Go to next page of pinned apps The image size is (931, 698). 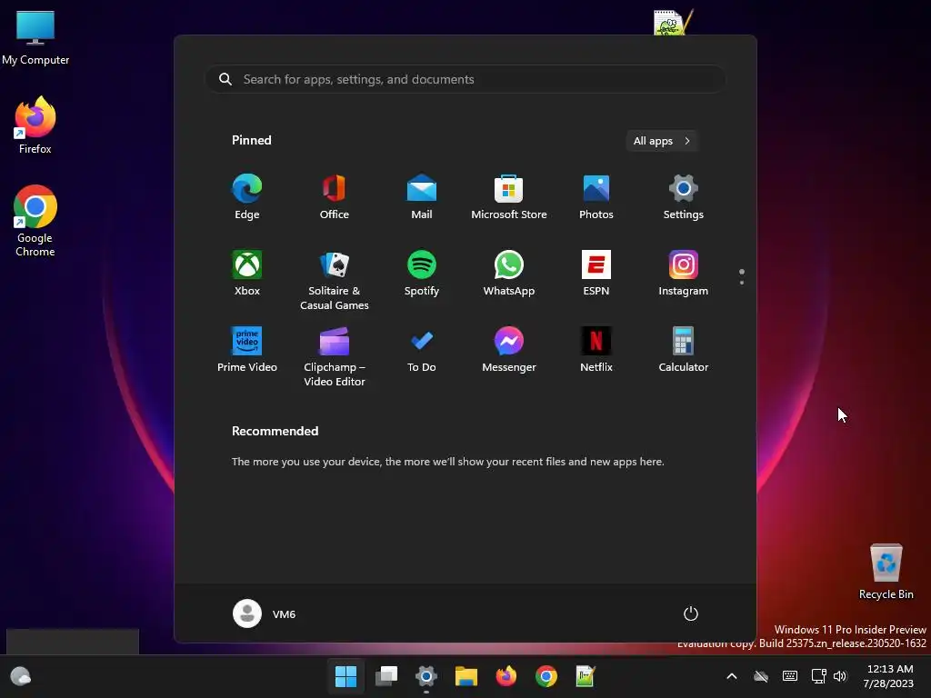click(742, 283)
